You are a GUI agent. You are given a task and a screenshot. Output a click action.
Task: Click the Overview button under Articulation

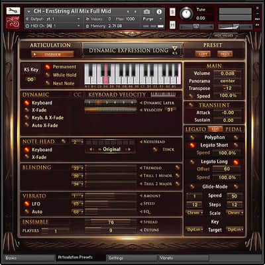(x=52, y=54)
